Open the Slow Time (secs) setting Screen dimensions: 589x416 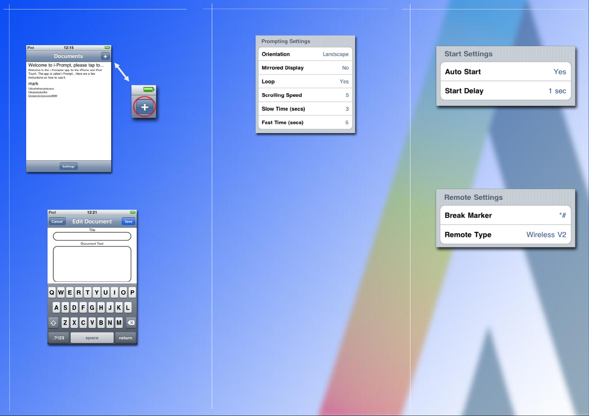point(305,109)
